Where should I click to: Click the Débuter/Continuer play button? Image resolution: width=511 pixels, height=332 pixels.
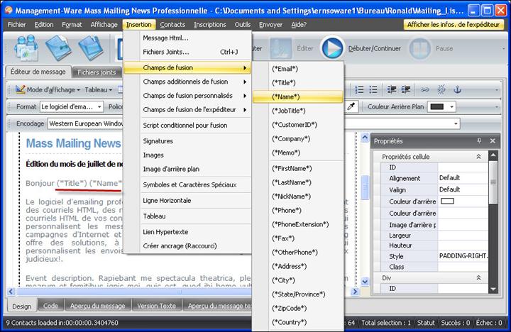332,48
